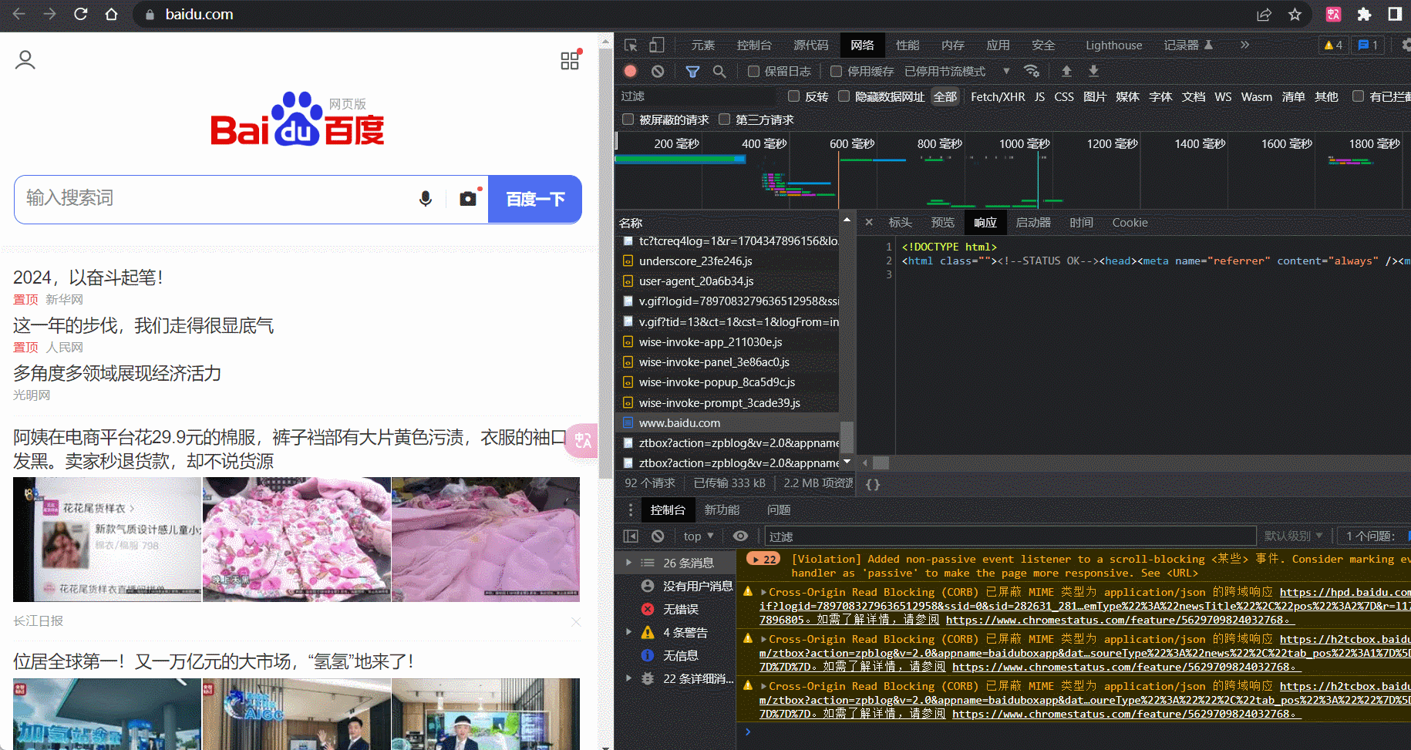The image size is (1411, 750).
Task: Open the throttling mode dropdown
Action: [1006, 71]
